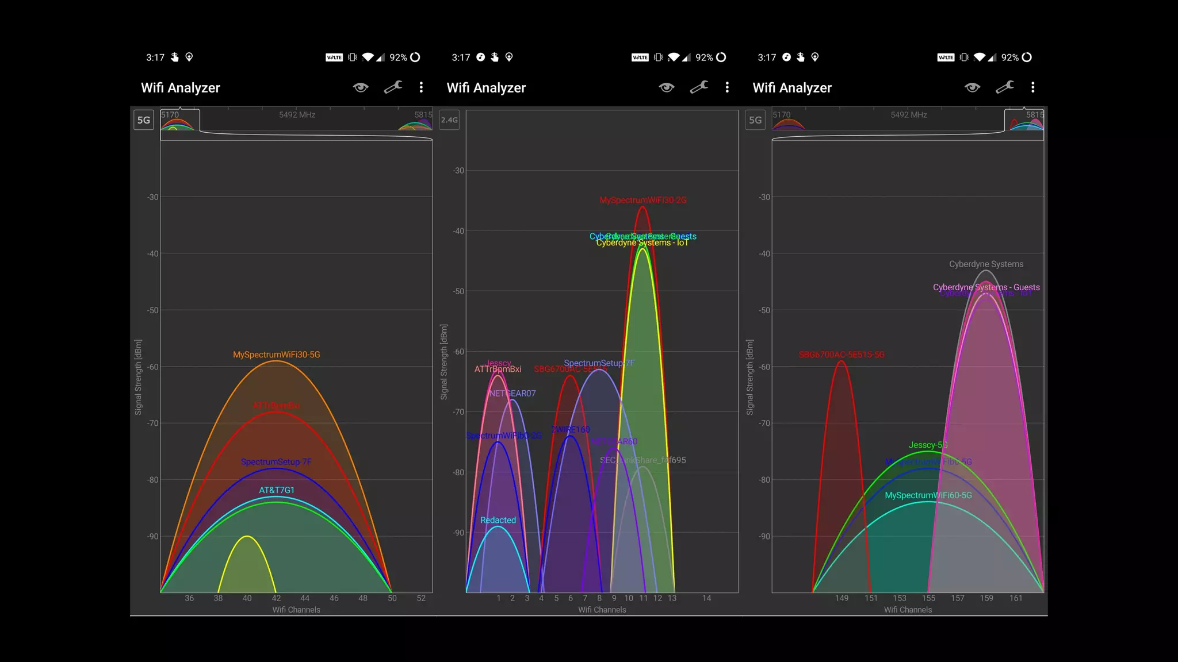
Task: Open the overflow menu in the right screen
Action: tap(1033, 87)
